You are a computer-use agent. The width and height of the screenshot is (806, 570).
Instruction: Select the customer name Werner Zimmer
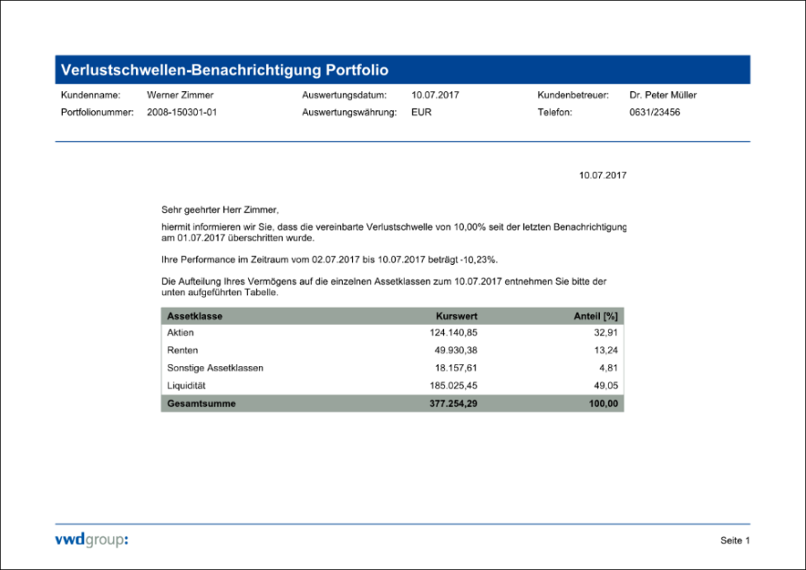pyautogui.click(x=180, y=95)
